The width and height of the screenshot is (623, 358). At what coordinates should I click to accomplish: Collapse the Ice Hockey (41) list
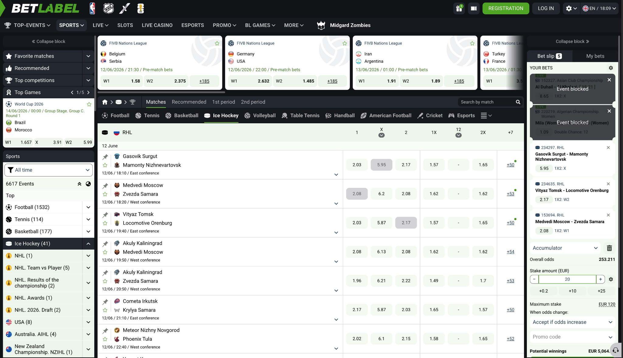(x=88, y=244)
